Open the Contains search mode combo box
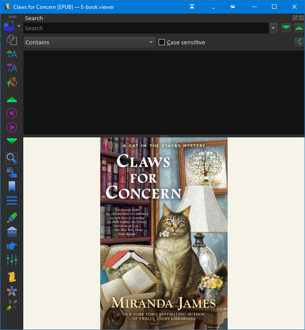This screenshot has width=305, height=330. click(90, 42)
